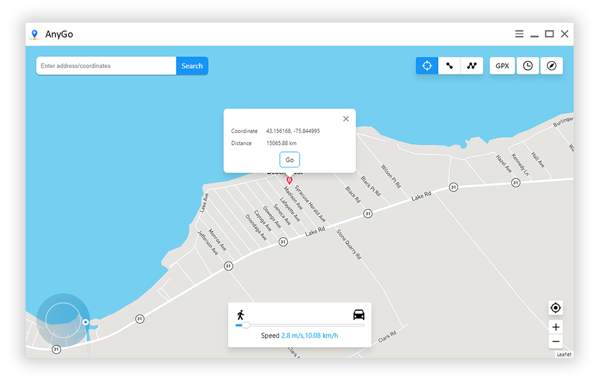This screenshot has width=598, height=383.
Task: Zoom in using the plus control
Action: (x=556, y=327)
